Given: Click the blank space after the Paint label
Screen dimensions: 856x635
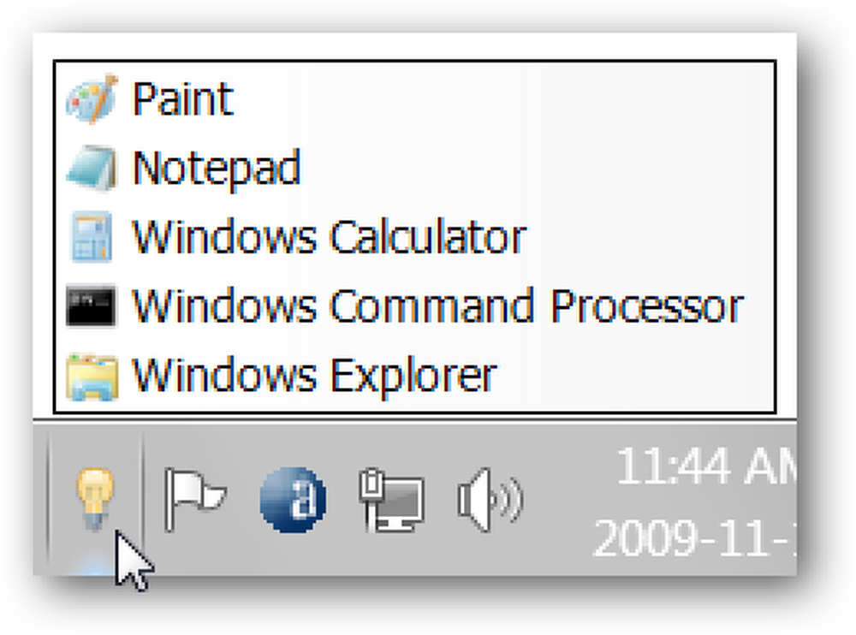Looking at the screenshot, I should 502,98.
